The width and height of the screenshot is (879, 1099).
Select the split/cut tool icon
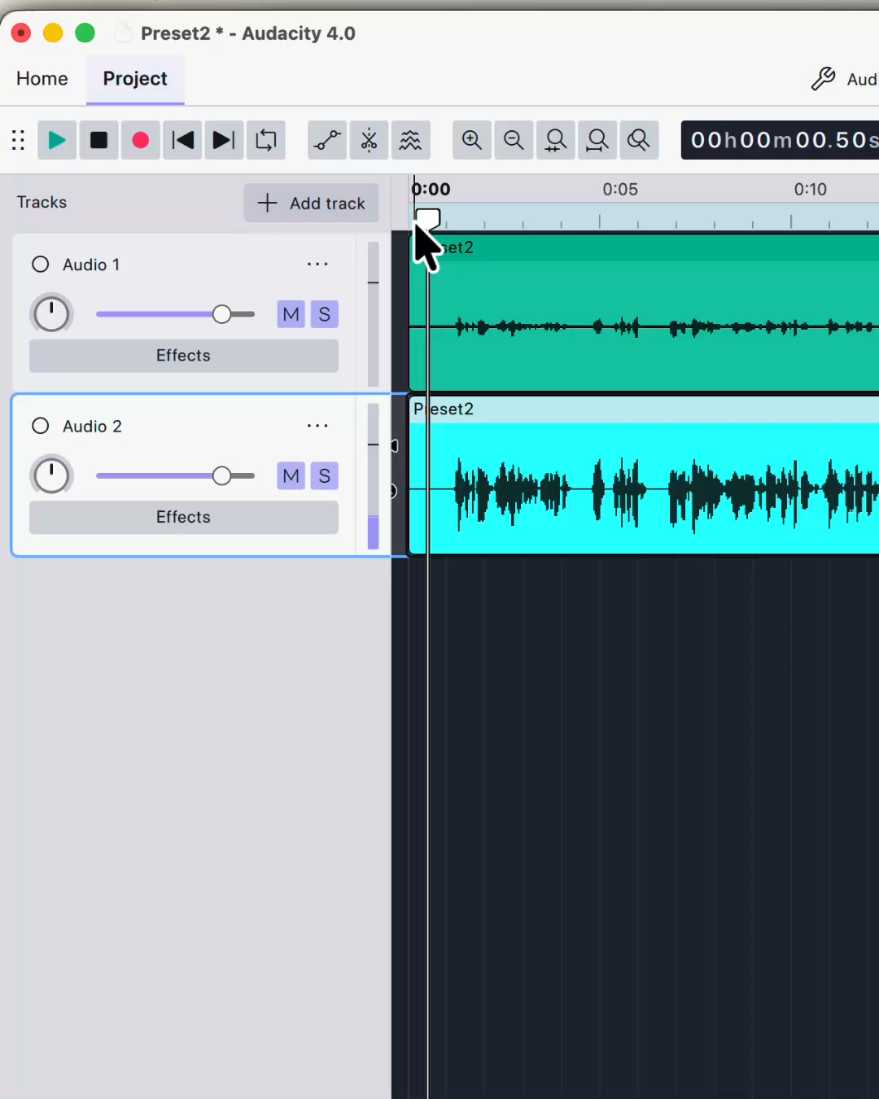pyautogui.click(x=369, y=140)
